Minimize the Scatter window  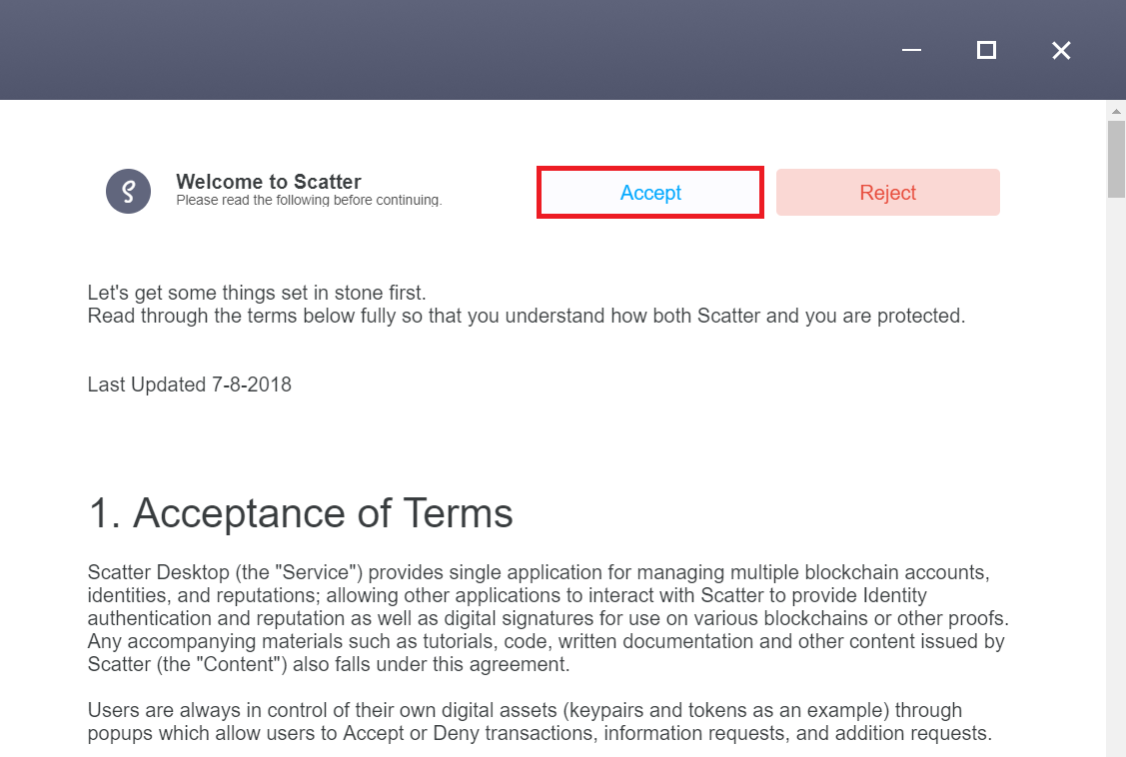911,50
